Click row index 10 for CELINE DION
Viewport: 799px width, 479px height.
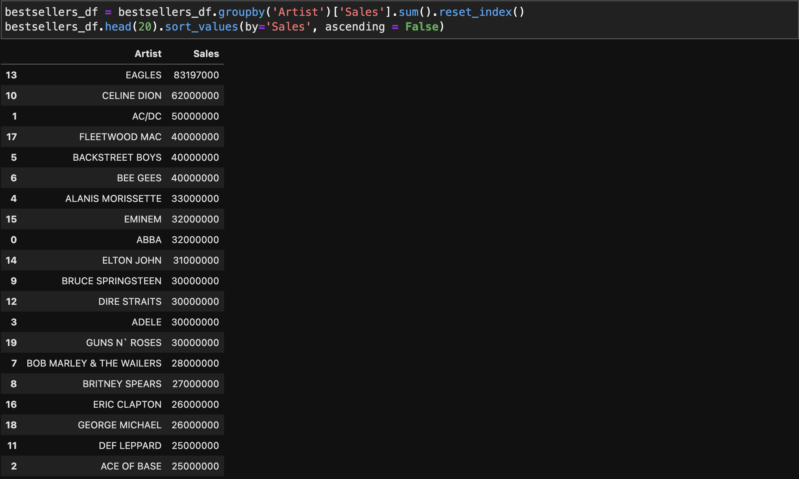11,95
